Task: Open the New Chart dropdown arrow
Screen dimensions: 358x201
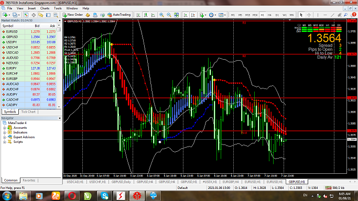Action: [9, 15]
